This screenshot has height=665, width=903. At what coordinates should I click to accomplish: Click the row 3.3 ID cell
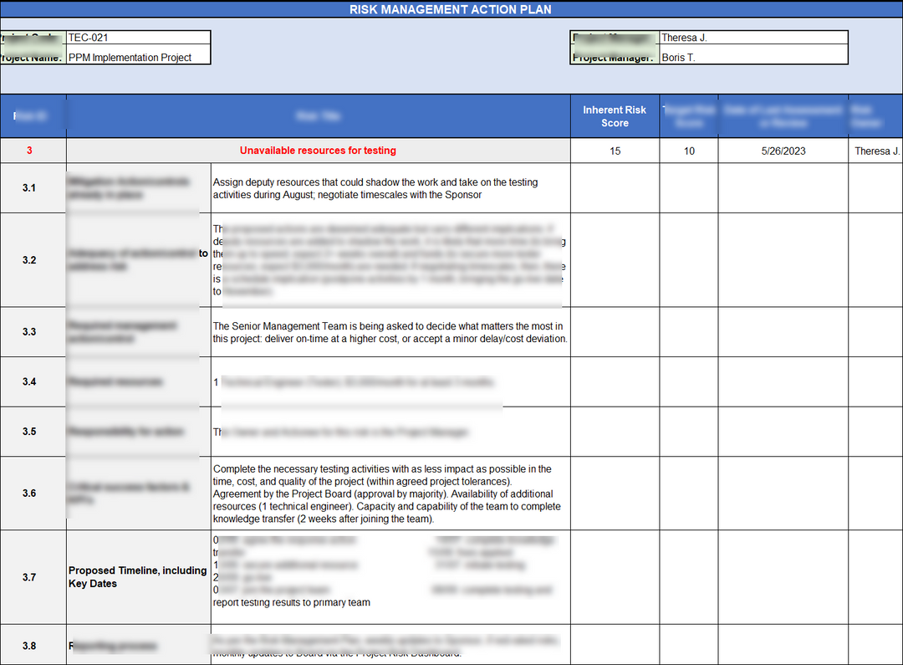click(x=29, y=332)
